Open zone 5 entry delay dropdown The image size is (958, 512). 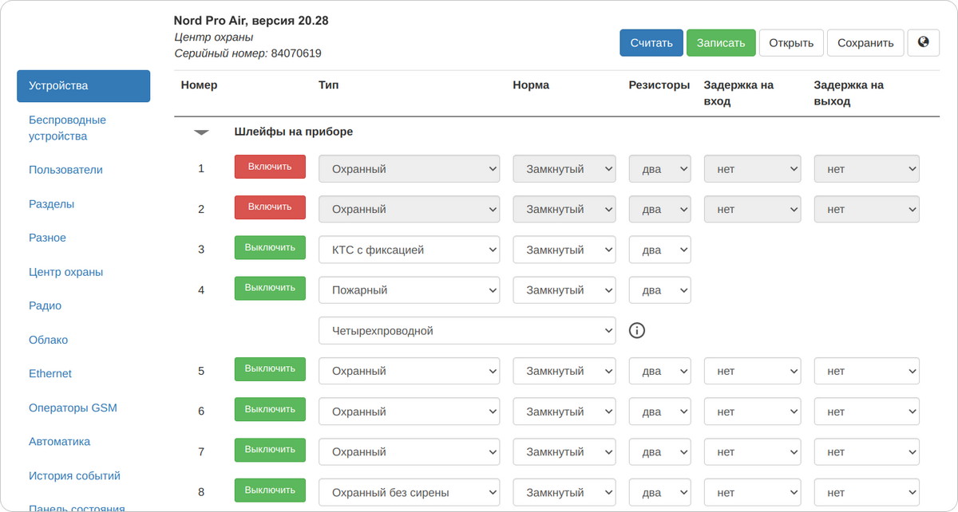click(751, 371)
